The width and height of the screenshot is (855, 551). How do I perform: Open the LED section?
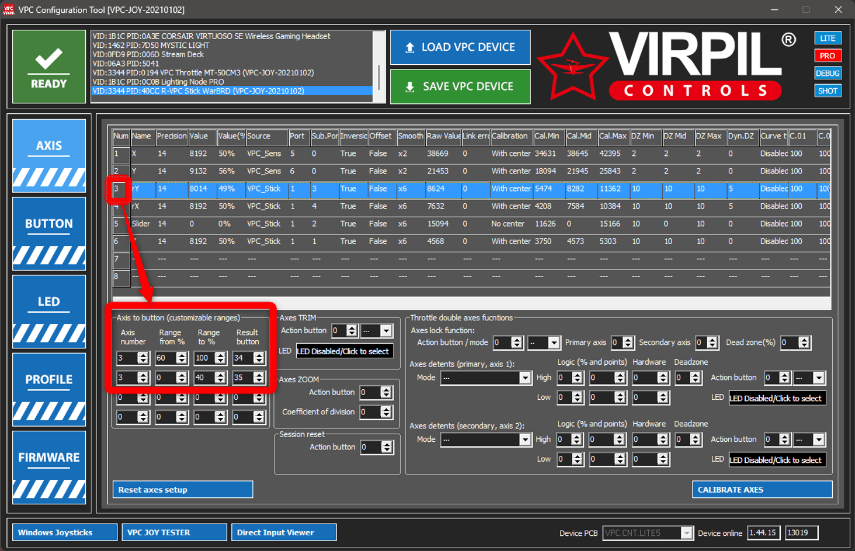[49, 311]
